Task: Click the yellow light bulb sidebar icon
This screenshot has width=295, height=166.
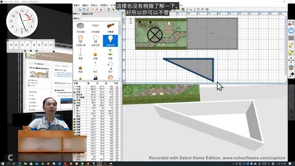Action: [291, 46]
